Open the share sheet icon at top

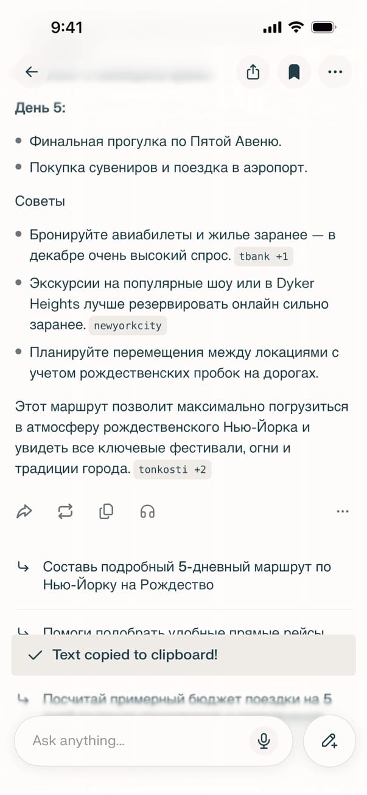click(253, 72)
